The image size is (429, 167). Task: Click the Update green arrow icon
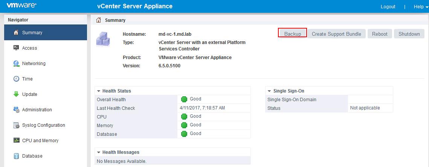16,94
